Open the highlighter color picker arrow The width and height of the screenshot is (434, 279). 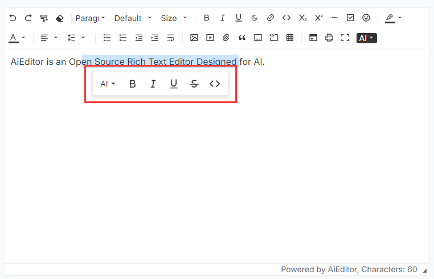coord(400,18)
